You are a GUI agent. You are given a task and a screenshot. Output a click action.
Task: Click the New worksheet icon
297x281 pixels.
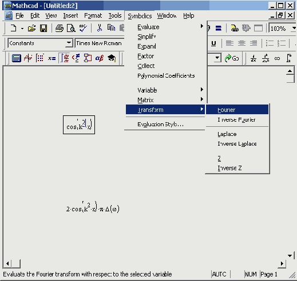(x=13, y=28)
